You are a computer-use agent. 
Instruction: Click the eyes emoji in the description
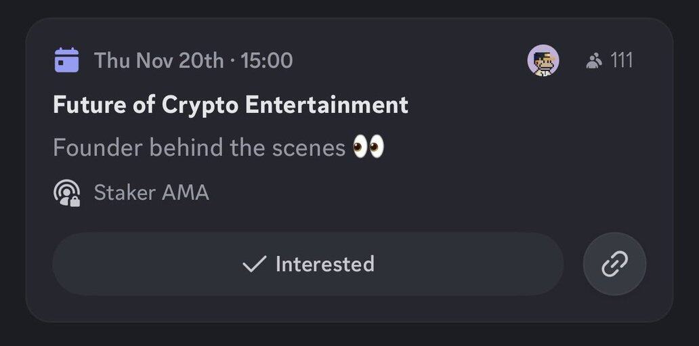(368, 147)
